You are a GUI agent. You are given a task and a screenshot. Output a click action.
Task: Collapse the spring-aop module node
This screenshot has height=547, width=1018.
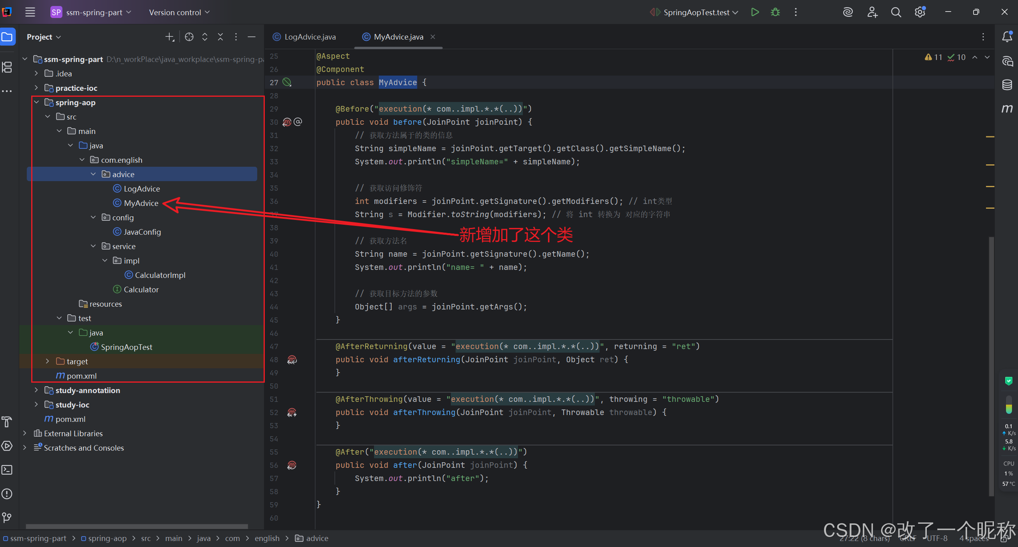point(36,102)
